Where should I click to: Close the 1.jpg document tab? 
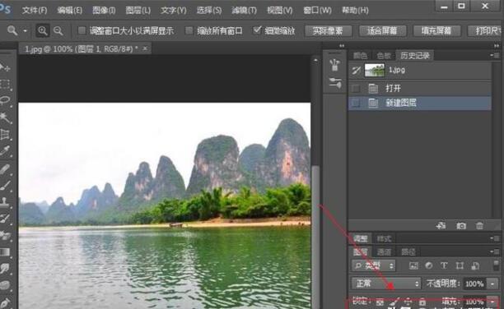pos(145,48)
